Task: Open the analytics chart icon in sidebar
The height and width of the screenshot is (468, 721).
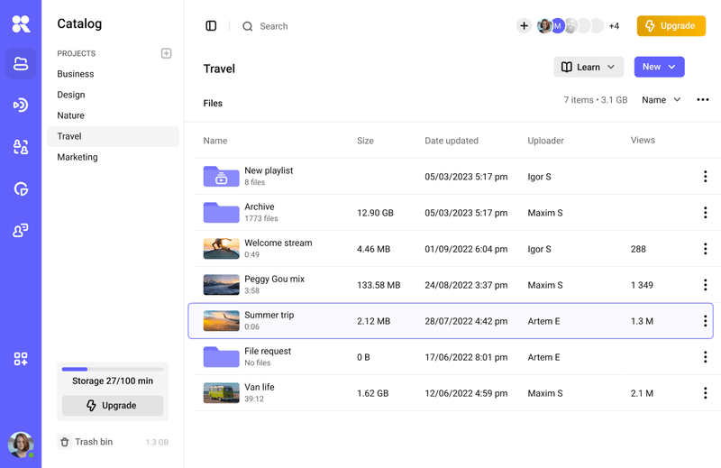Action: (21, 188)
